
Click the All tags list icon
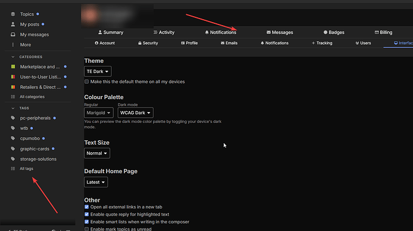pos(13,169)
